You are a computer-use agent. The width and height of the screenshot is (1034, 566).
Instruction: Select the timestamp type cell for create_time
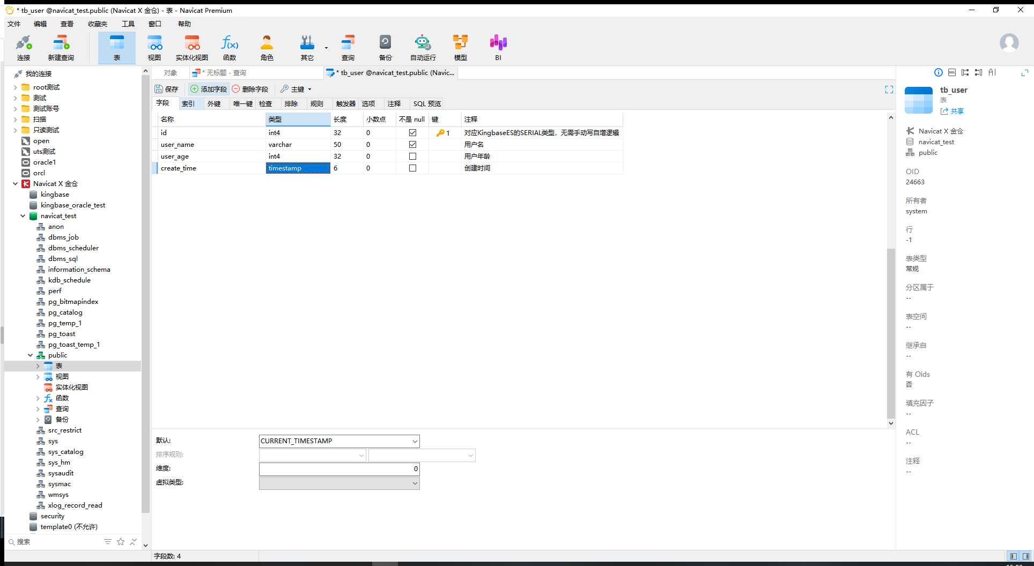pyautogui.click(x=298, y=168)
